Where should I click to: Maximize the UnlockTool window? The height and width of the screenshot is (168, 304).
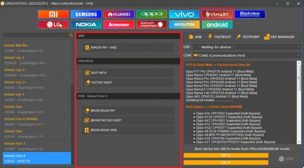click(x=288, y=4)
